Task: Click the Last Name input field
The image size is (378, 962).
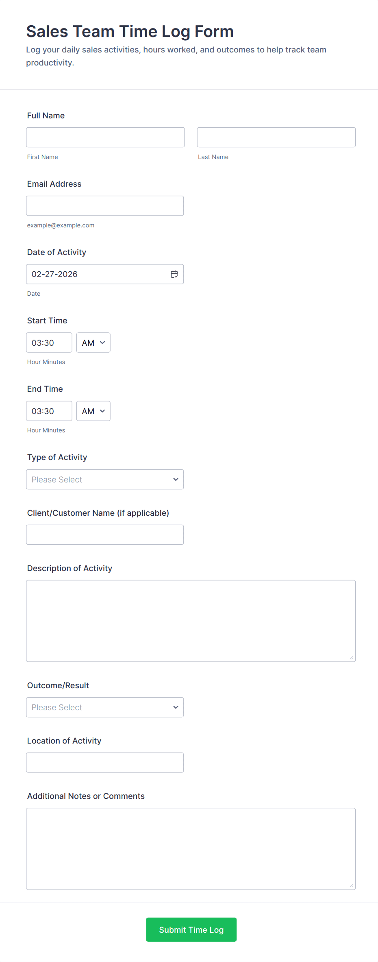Action: tap(276, 137)
